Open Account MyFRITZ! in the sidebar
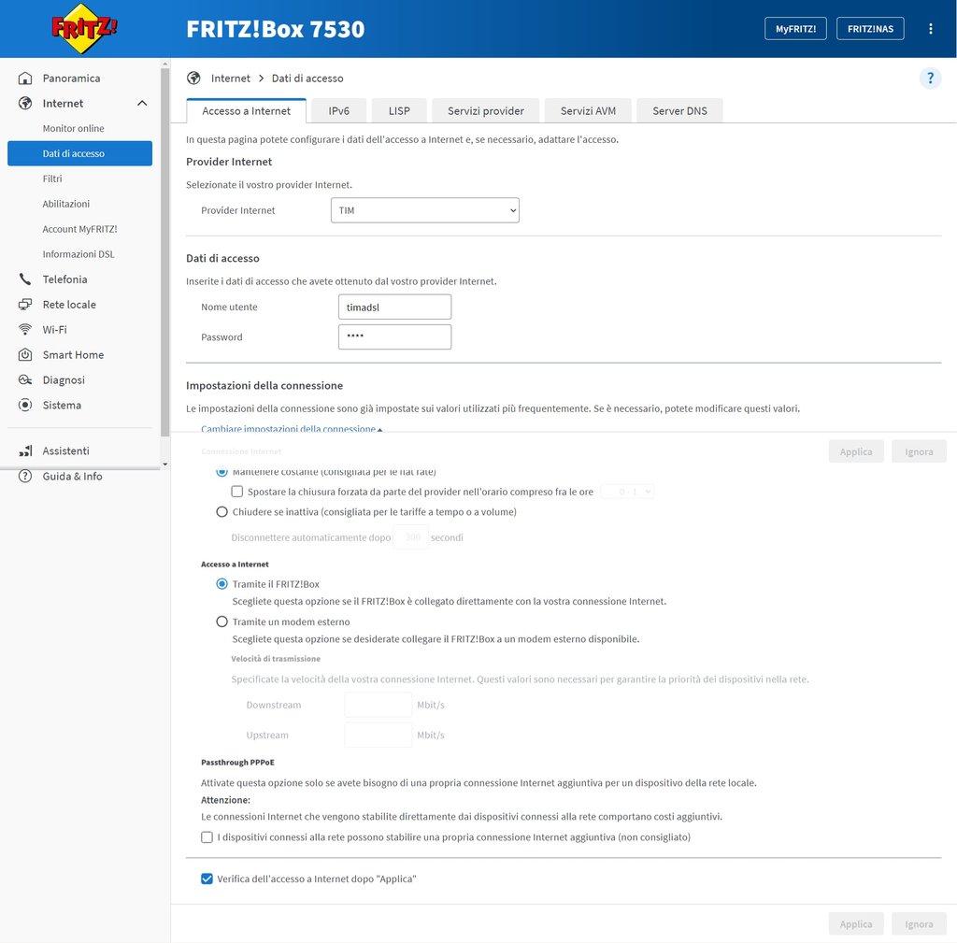The image size is (957, 943). pos(80,229)
